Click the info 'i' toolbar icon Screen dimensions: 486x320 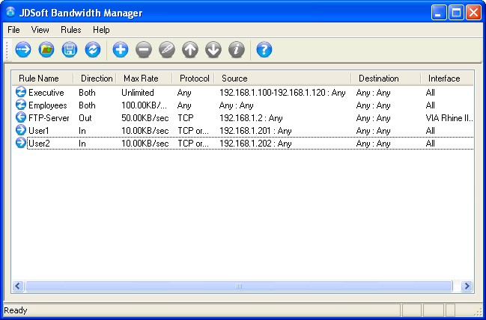pos(237,50)
